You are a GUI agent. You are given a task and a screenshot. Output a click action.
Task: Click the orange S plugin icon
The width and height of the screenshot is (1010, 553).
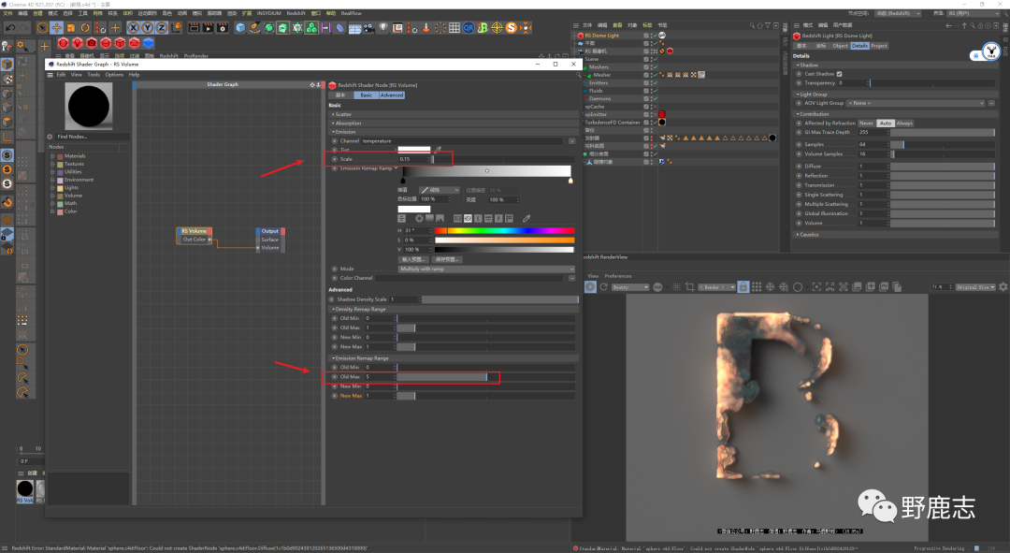click(512, 28)
